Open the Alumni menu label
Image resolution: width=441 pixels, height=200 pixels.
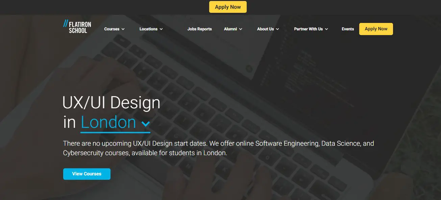pos(230,29)
